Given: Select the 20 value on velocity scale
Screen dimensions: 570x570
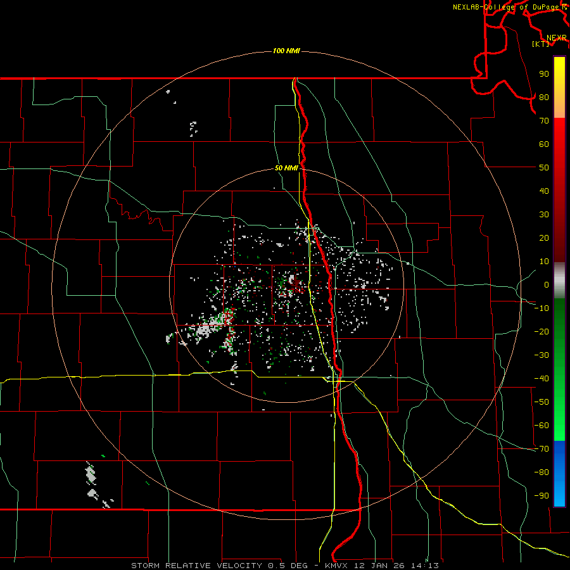Looking at the screenshot, I should 544,237.
